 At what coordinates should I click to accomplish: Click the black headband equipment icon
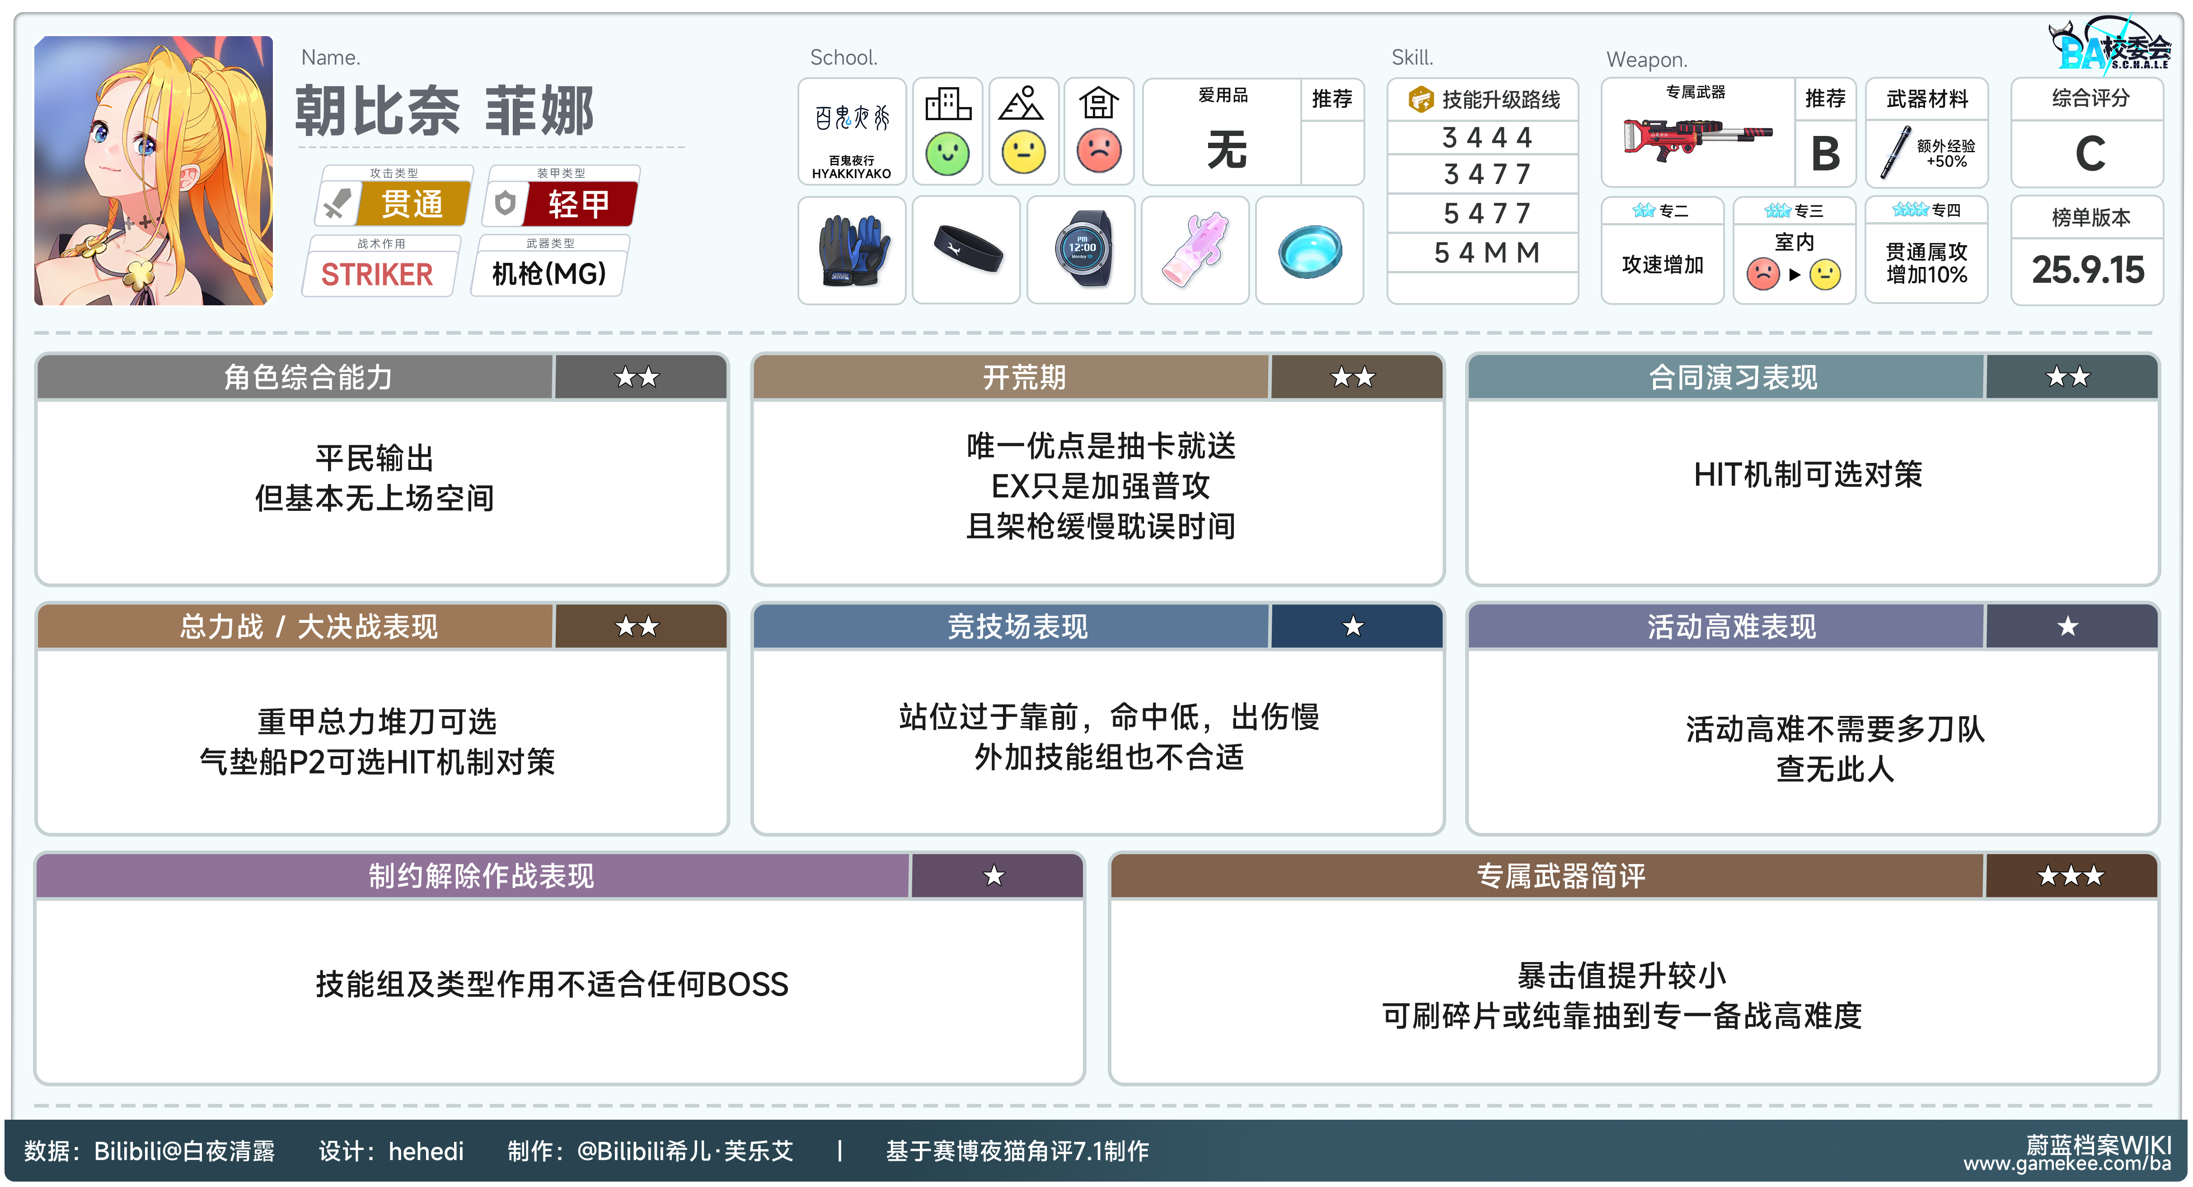967,250
